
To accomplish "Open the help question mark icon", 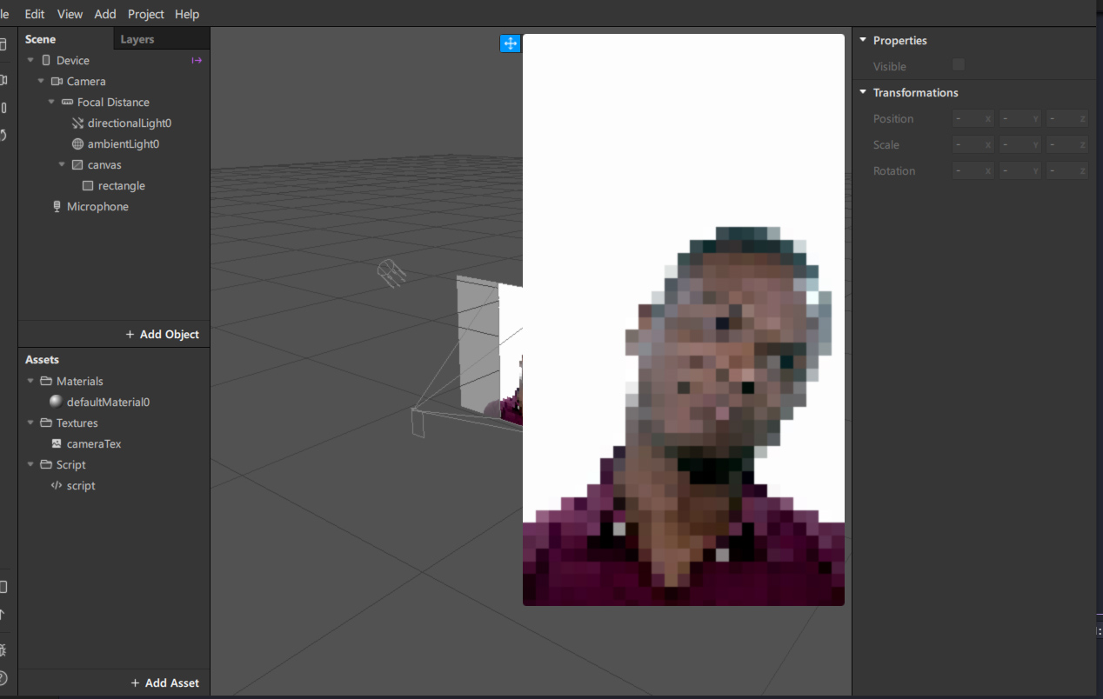I will (x=3, y=678).
